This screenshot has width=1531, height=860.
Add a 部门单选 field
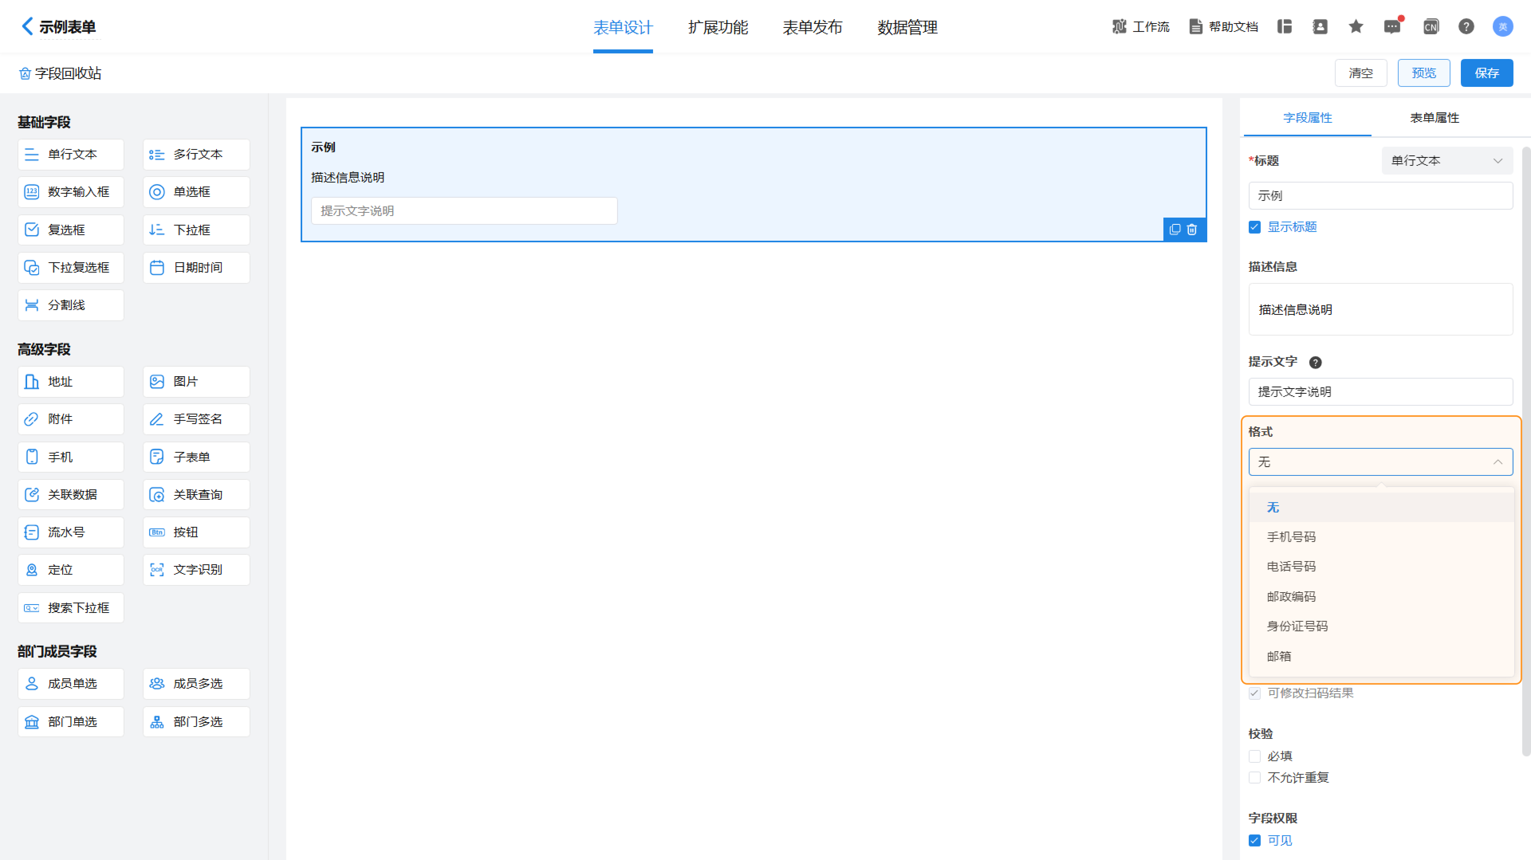(x=71, y=722)
